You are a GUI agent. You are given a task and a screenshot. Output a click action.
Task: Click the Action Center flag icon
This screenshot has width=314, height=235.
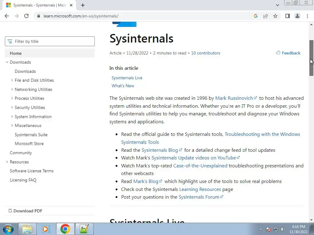[x=268, y=229]
